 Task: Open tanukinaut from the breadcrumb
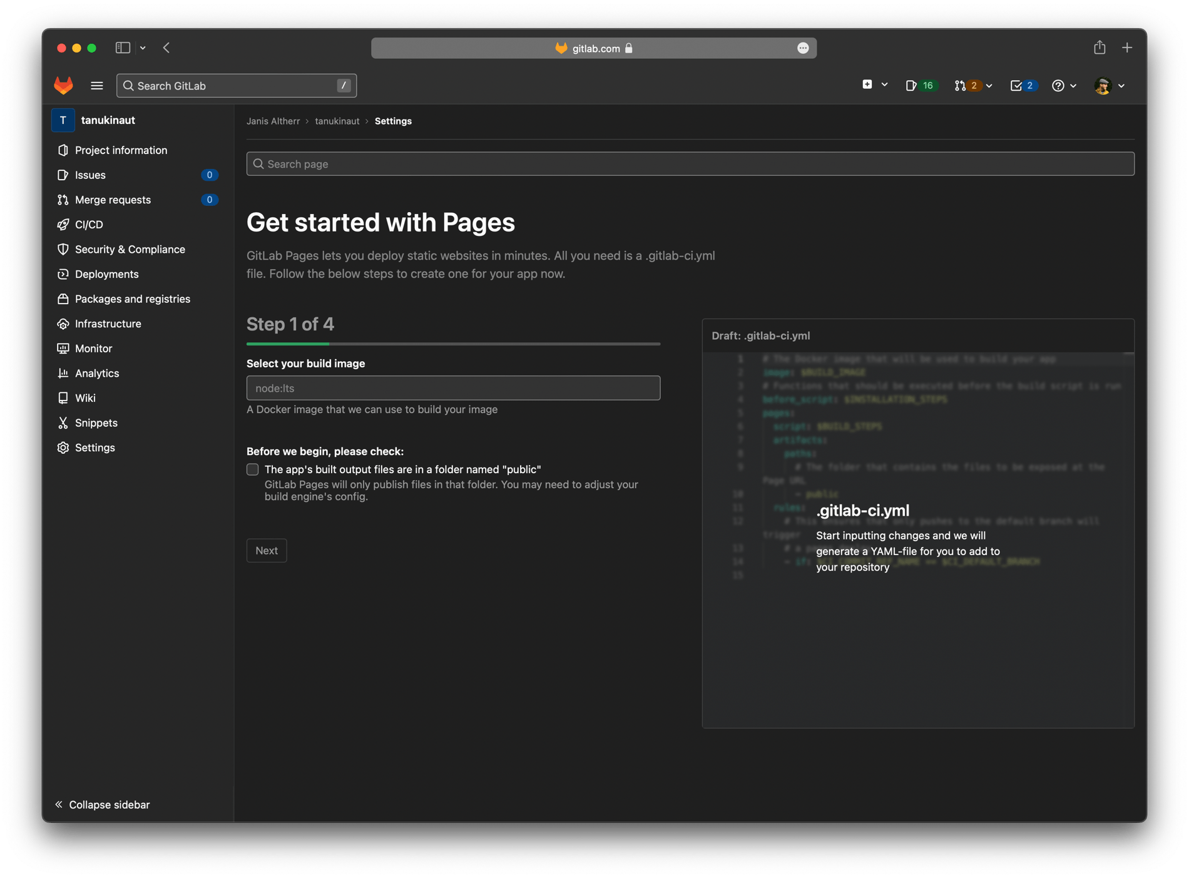[x=337, y=121]
